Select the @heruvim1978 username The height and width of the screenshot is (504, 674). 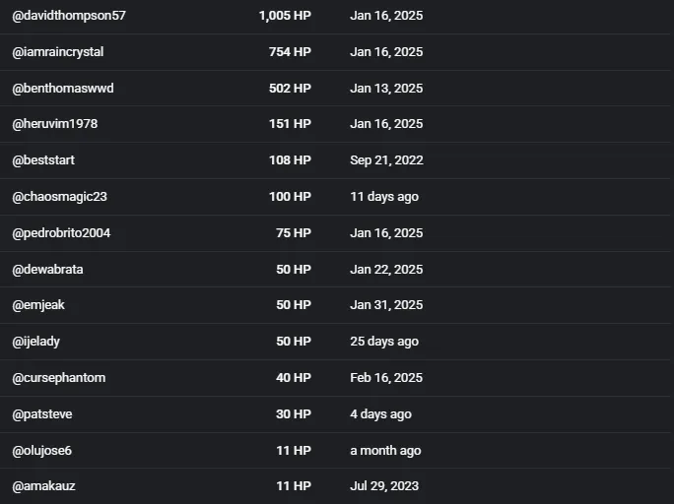click(x=55, y=124)
